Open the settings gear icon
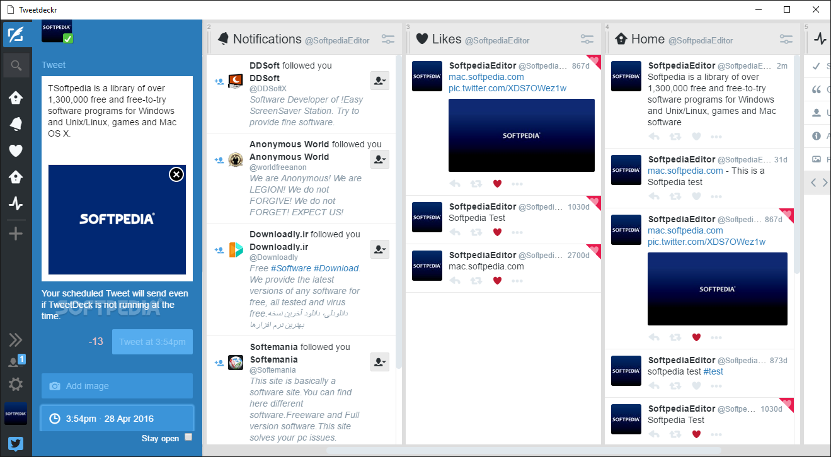The height and width of the screenshot is (457, 831). (16, 384)
